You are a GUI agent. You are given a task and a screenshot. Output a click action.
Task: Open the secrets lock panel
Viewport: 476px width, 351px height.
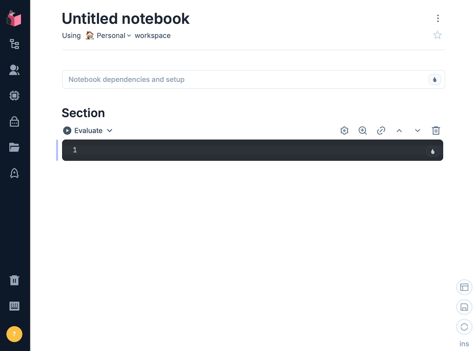click(x=14, y=122)
